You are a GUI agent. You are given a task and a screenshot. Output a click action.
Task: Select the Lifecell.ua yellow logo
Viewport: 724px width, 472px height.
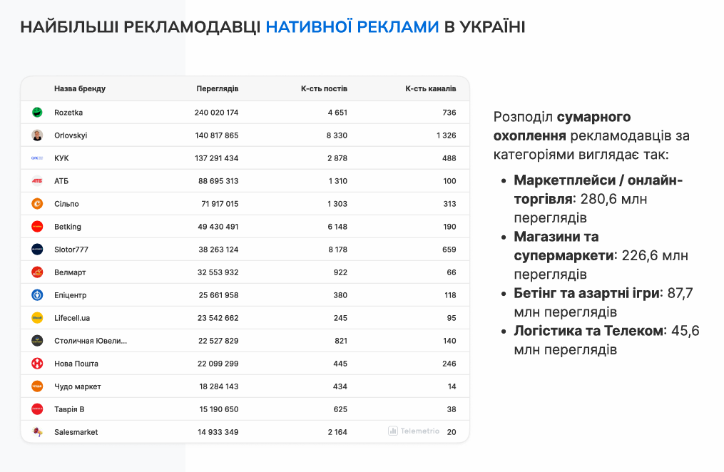tap(39, 317)
